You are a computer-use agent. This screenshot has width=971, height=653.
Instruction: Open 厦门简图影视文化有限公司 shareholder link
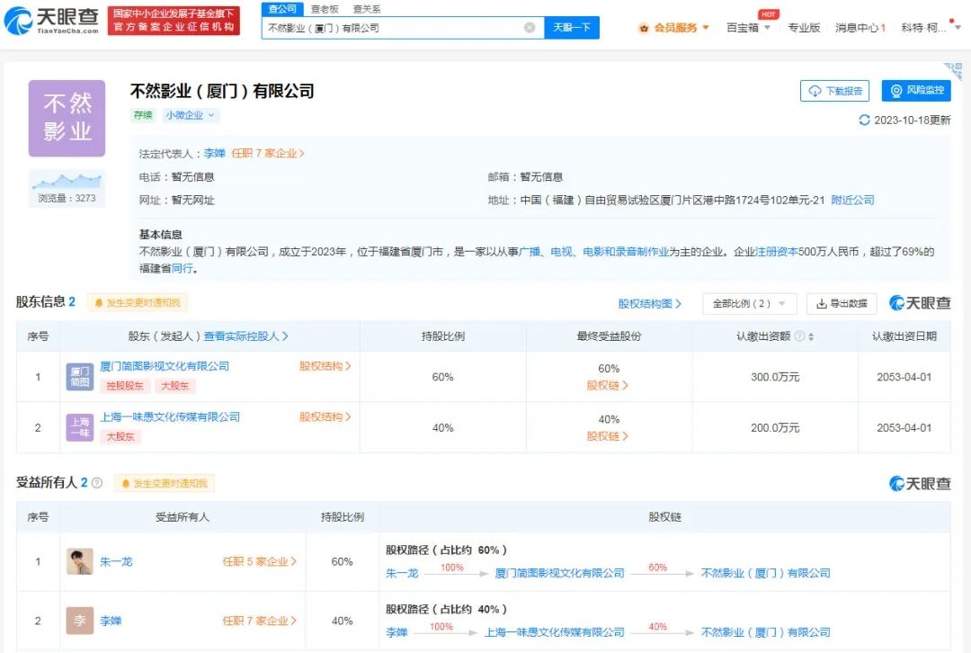165,366
